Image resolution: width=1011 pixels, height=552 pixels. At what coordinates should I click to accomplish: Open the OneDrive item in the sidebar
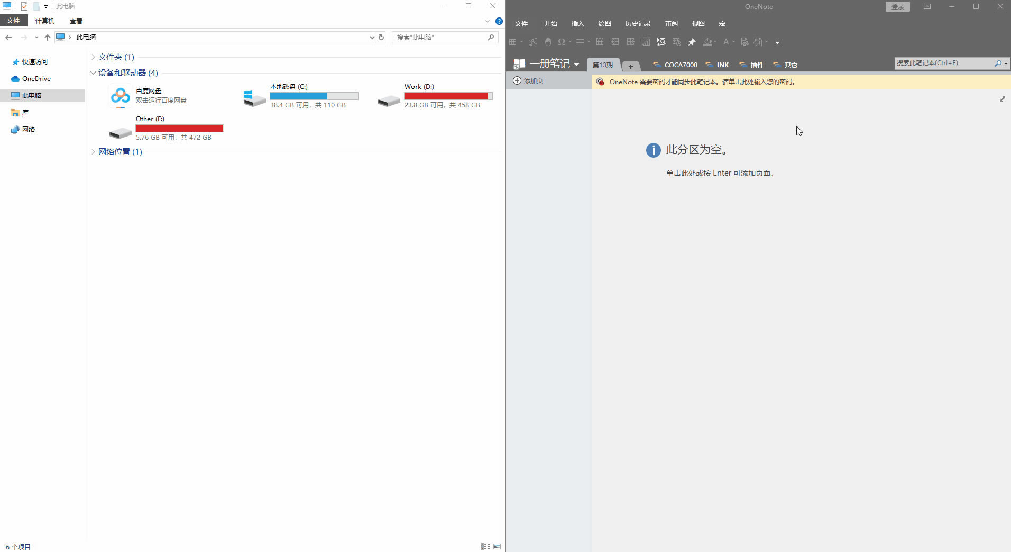point(35,78)
